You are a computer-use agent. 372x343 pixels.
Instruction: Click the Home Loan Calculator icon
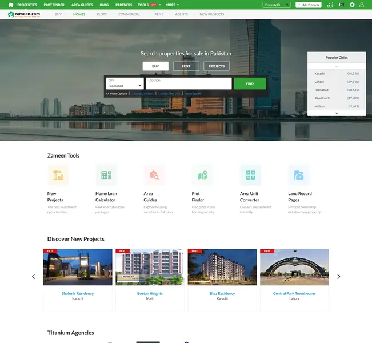coord(106,175)
